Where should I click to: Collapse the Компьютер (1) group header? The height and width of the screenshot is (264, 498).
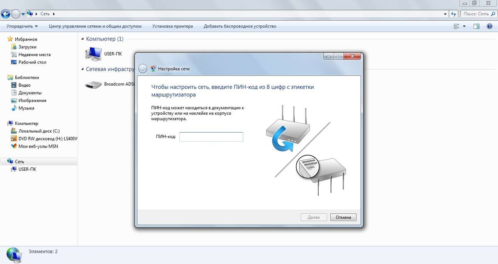pos(104,39)
